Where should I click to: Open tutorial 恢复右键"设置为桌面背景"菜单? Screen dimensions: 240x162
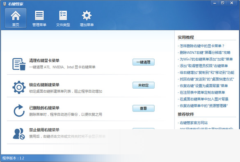coord(204,86)
